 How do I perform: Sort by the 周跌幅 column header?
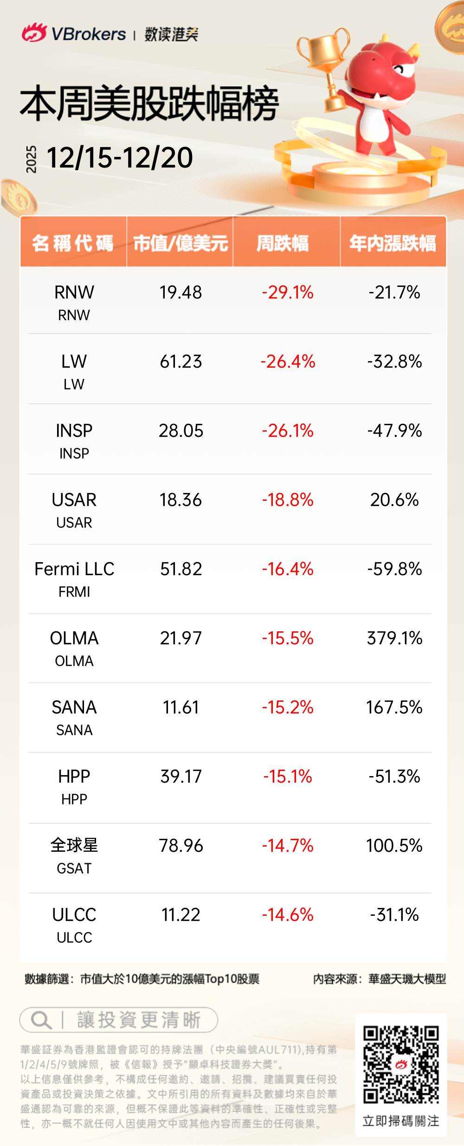286,243
